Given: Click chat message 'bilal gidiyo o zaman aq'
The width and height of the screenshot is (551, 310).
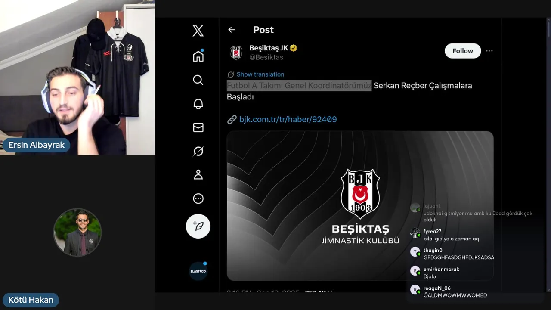Looking at the screenshot, I should (451, 239).
